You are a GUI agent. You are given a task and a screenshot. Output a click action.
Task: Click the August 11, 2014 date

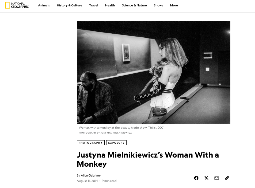pyautogui.click(x=87, y=181)
